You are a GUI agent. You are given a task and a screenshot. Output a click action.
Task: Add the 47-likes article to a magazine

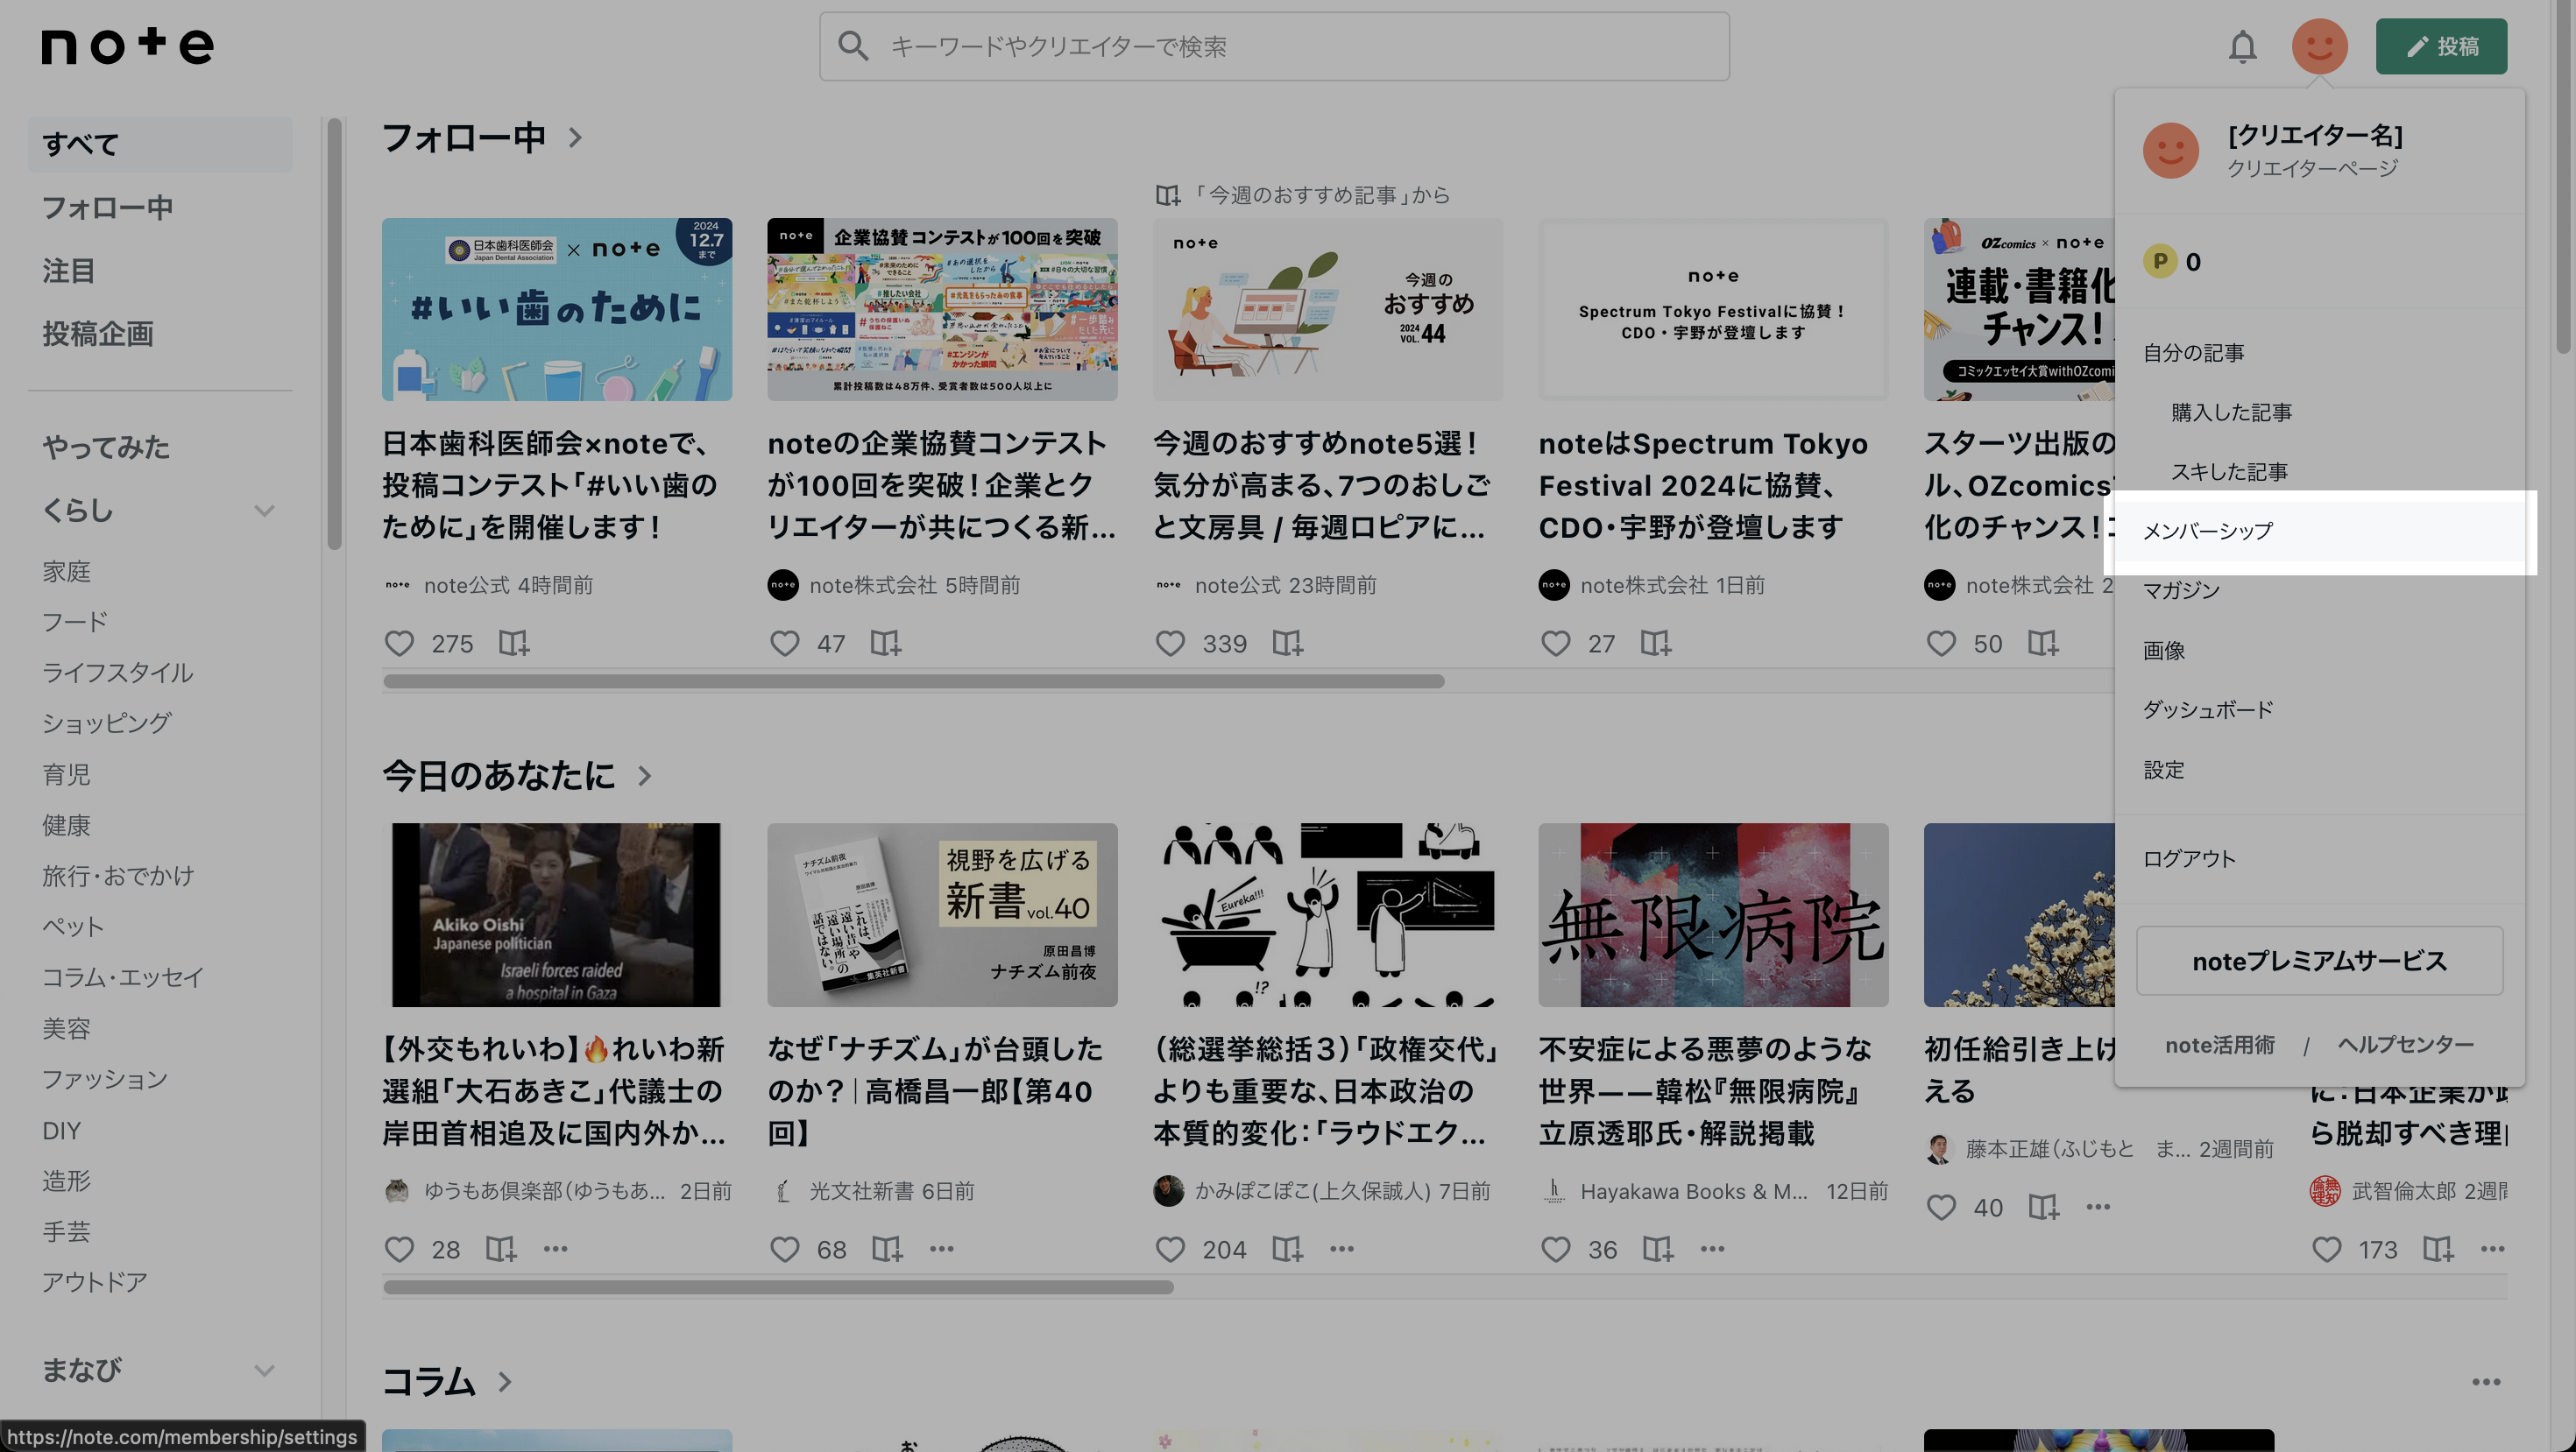coord(885,644)
